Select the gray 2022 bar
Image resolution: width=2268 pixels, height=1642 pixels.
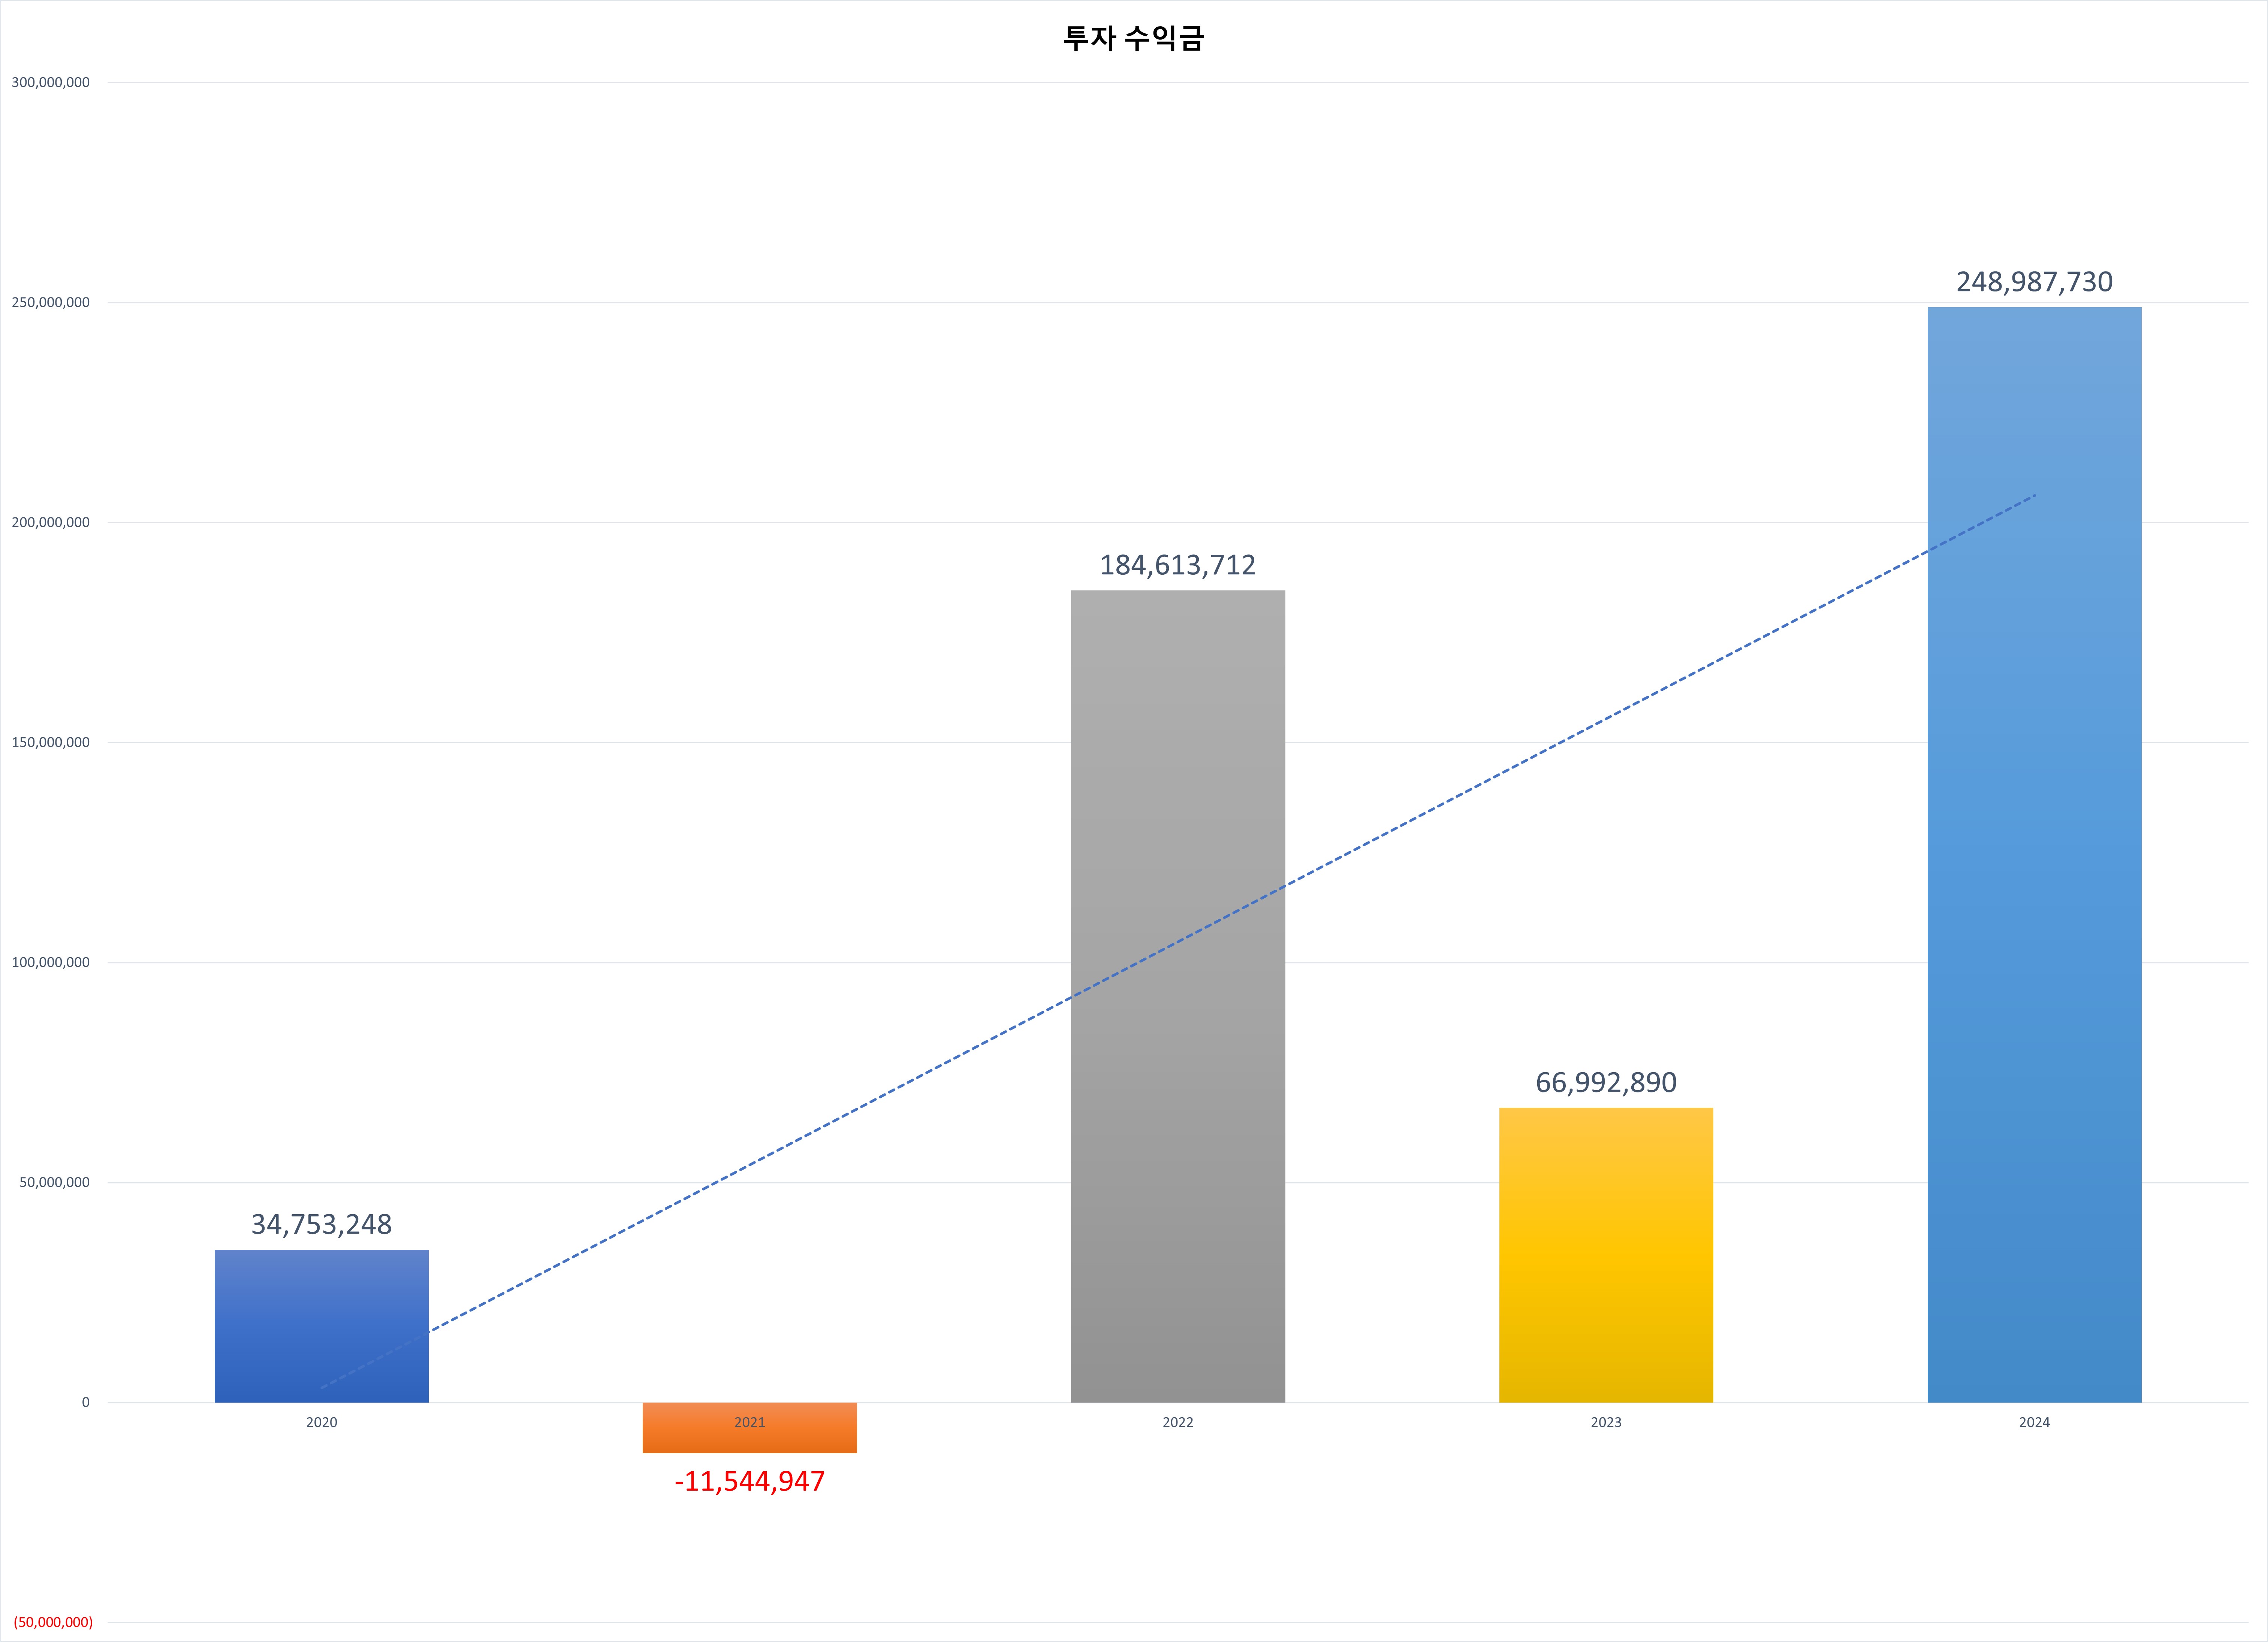(1178, 997)
